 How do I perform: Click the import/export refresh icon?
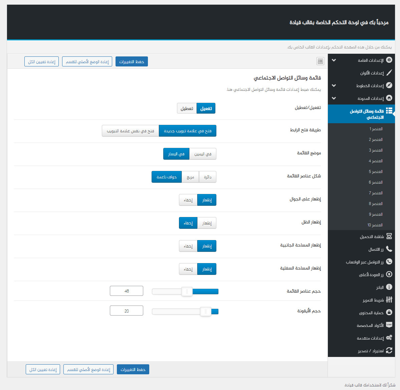pyautogui.click(x=389, y=351)
